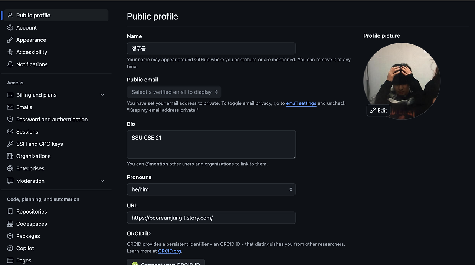Follow the email settings link

click(x=301, y=103)
